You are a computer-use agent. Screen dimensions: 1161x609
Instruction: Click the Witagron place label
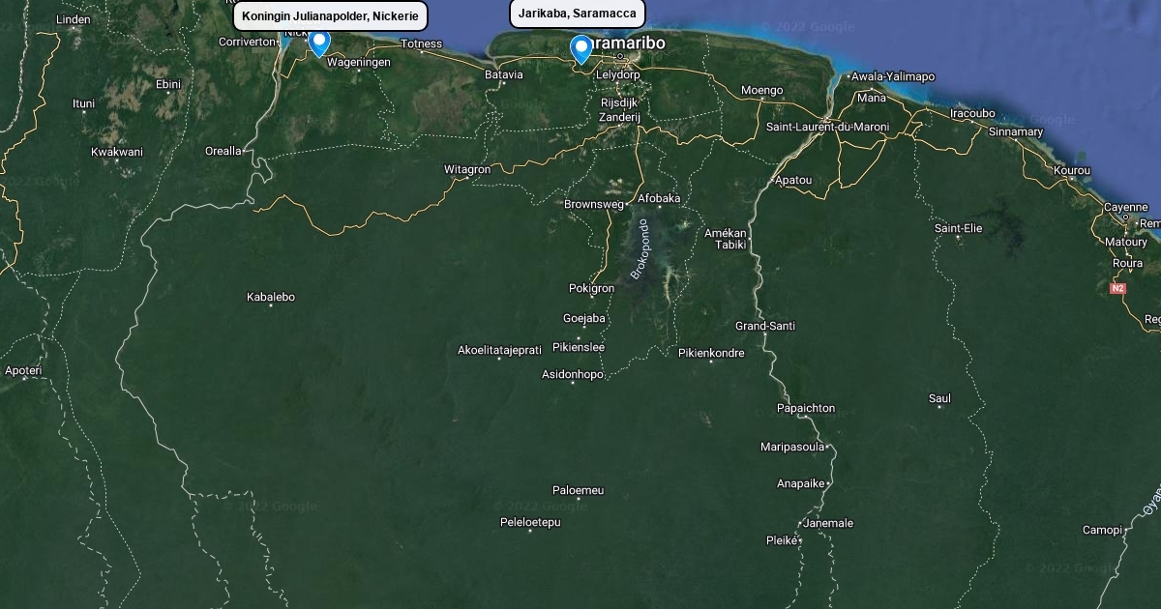pyautogui.click(x=467, y=169)
